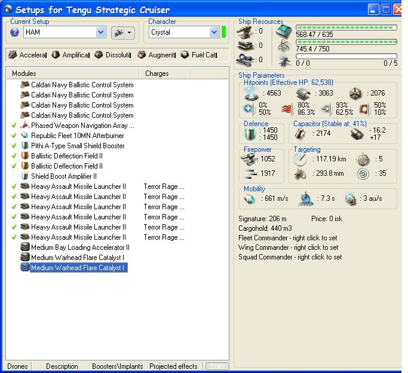Click the Defence shield tank icon
This screenshot has height=373, width=408.
[250, 134]
